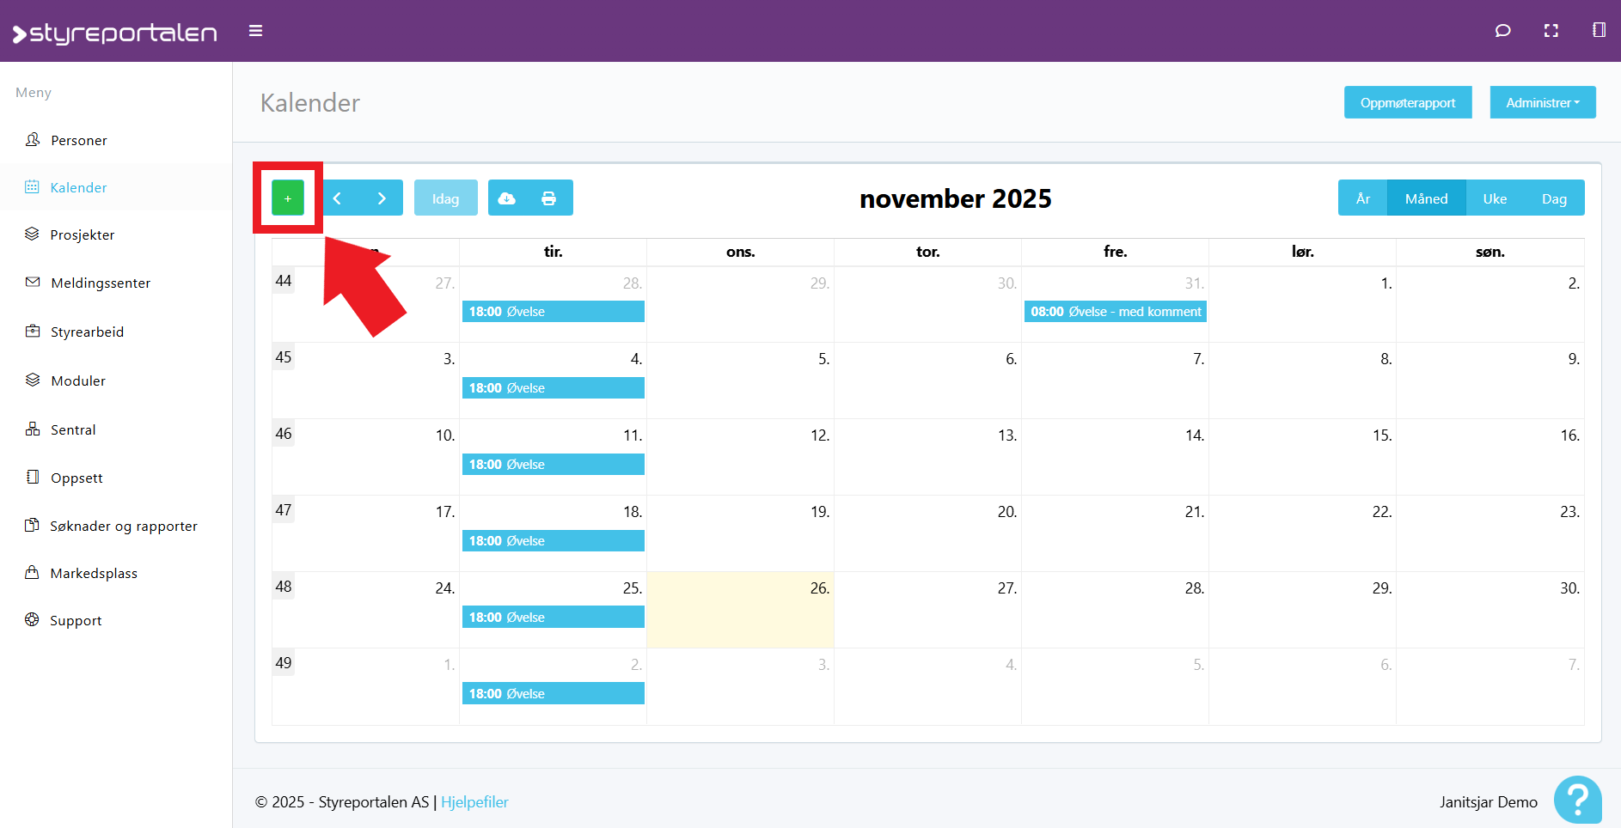This screenshot has height=828, width=1621.
Task: Click the Hjelpefiler footer link
Action: pos(474,801)
